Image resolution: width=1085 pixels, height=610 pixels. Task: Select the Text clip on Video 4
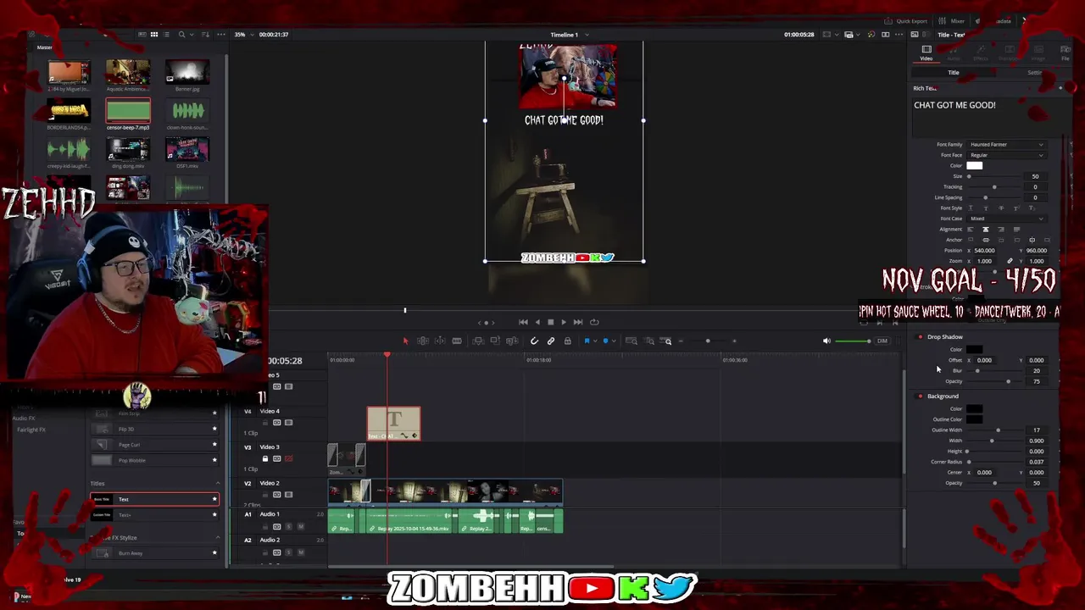[x=393, y=424]
